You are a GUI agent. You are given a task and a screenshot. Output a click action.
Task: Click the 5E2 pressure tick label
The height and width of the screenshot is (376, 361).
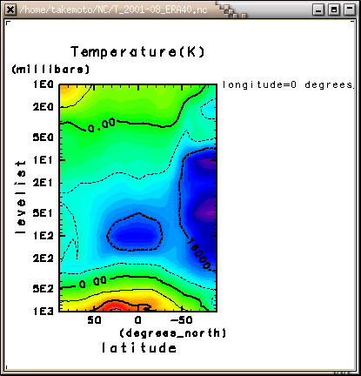[43, 289]
